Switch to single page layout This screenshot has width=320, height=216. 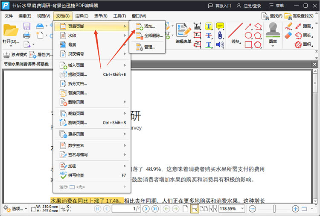pos(185,209)
